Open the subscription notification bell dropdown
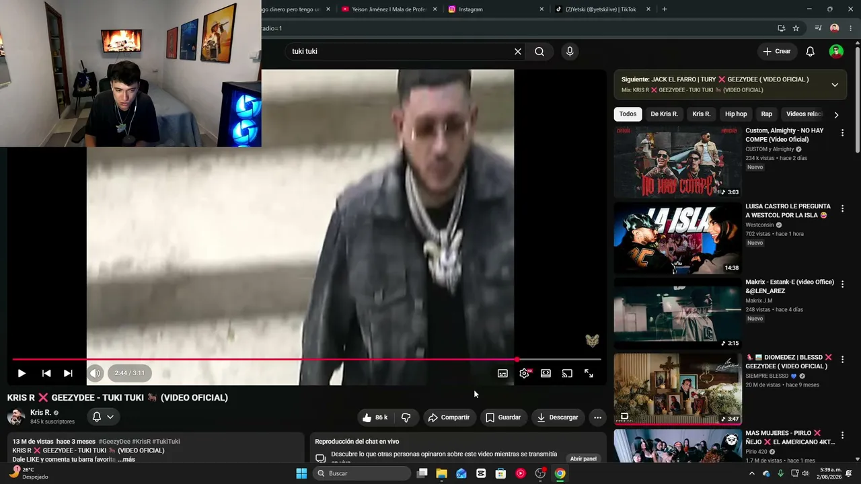The width and height of the screenshot is (861, 484). (x=103, y=417)
